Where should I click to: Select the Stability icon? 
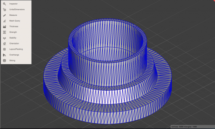(4, 38)
